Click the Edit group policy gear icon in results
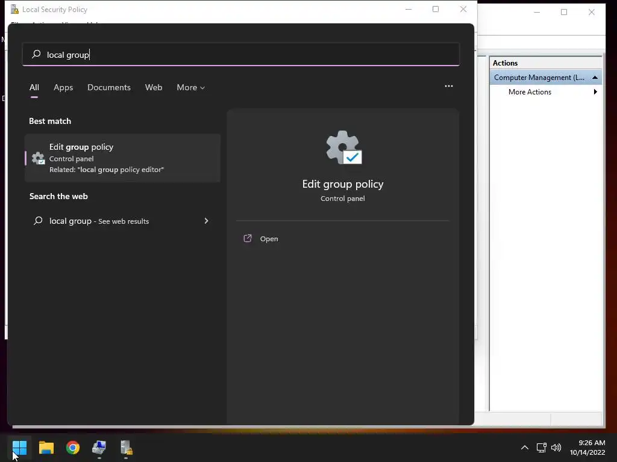 tap(38, 158)
